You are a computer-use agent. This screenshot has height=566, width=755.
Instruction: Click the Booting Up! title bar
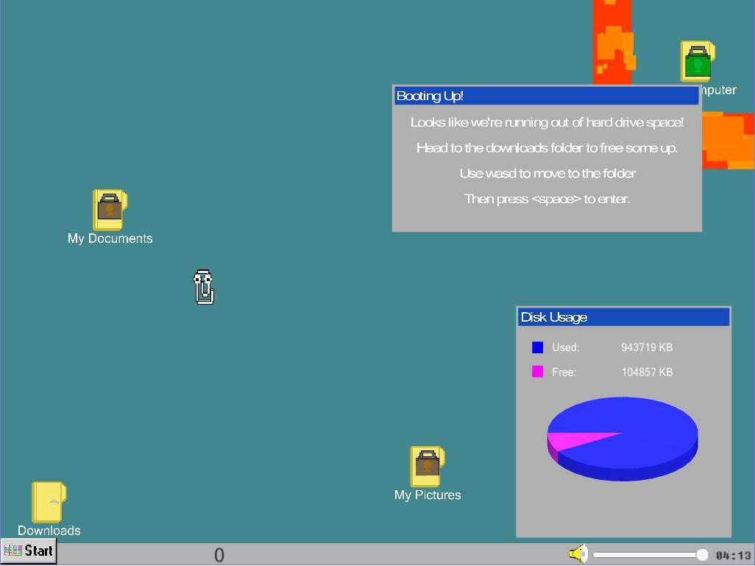click(546, 96)
